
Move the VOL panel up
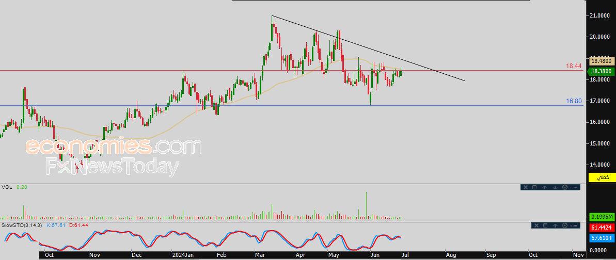(545, 188)
